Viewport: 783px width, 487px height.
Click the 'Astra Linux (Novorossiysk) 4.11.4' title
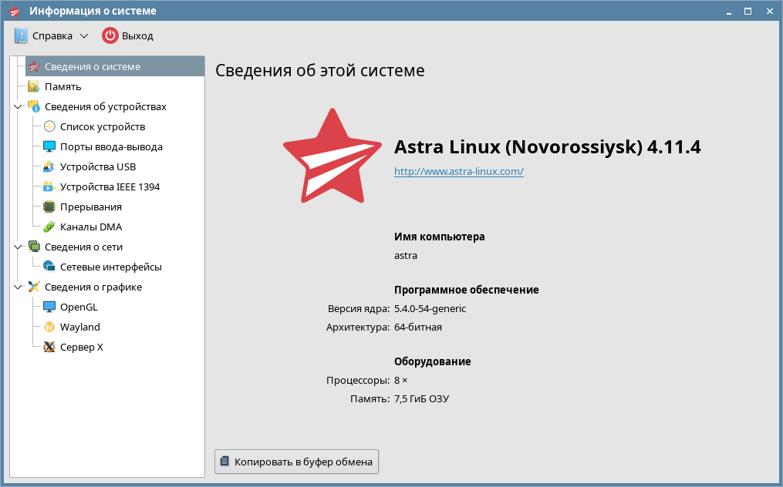click(x=547, y=147)
